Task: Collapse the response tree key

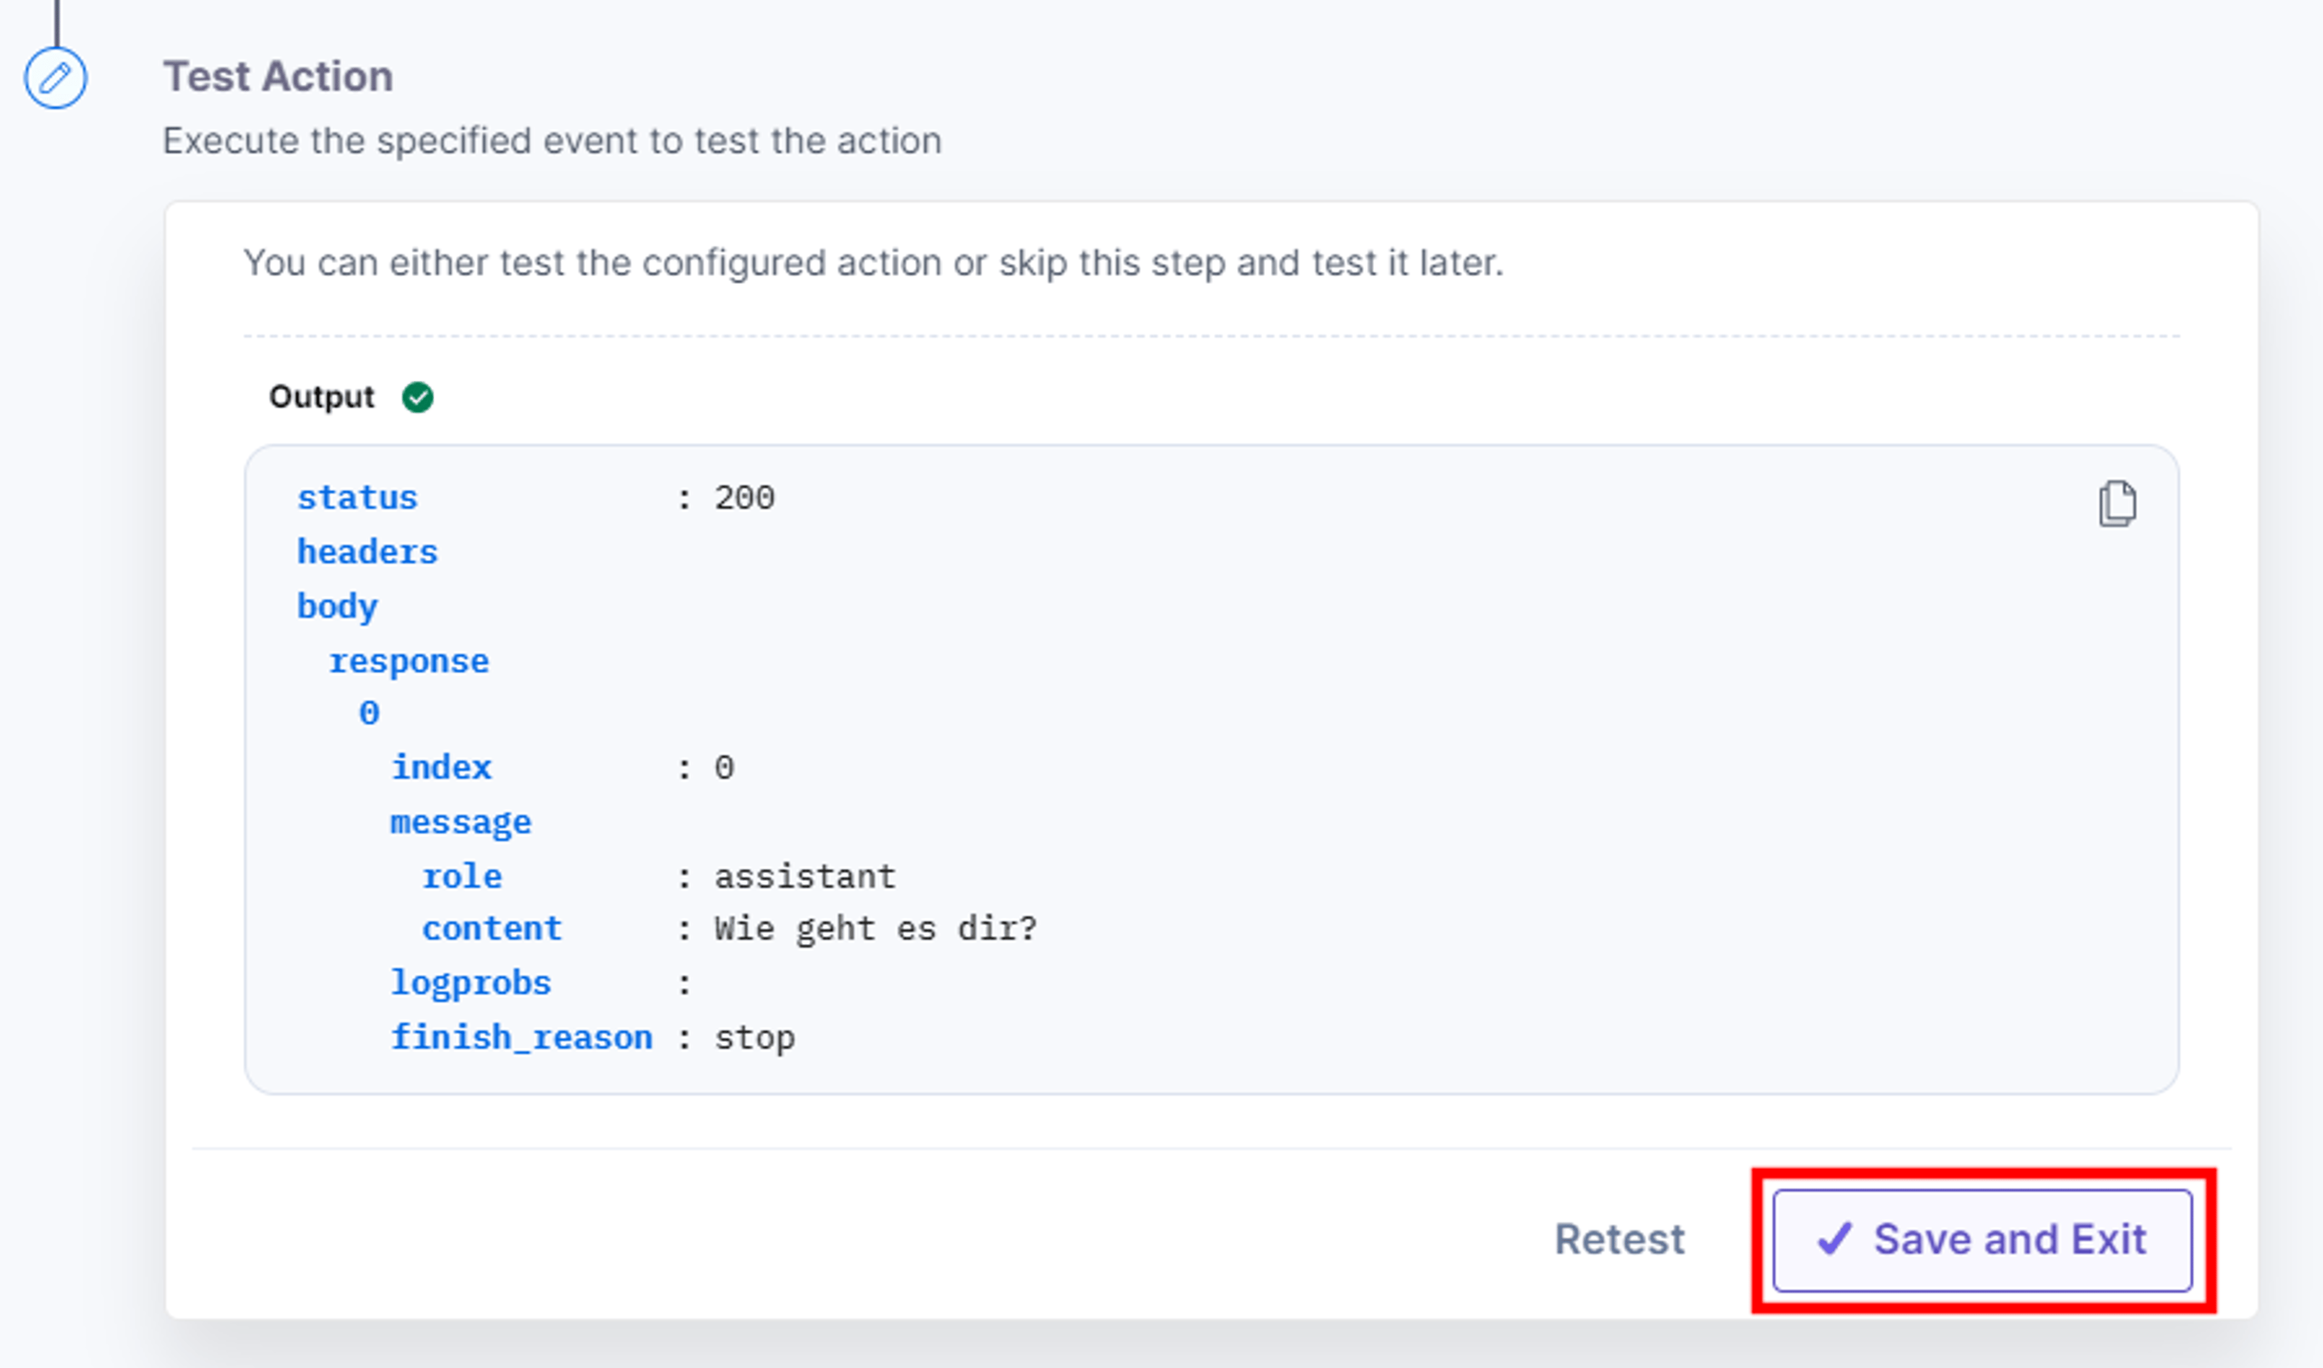Action: (408, 661)
